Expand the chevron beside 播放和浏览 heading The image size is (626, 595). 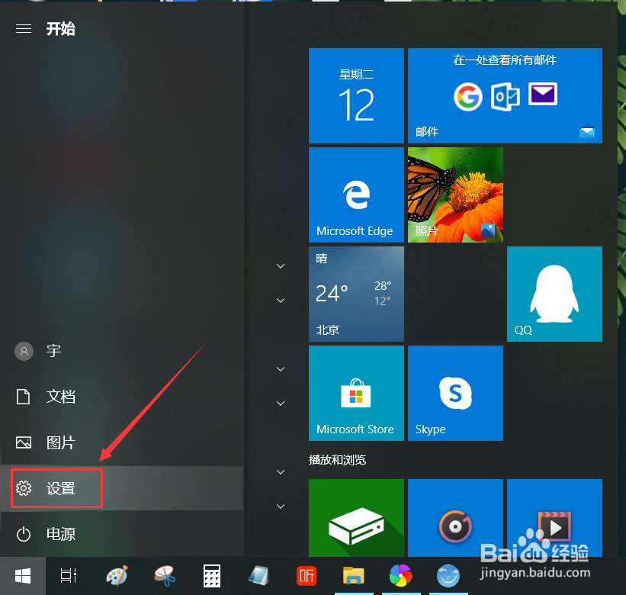281,472
